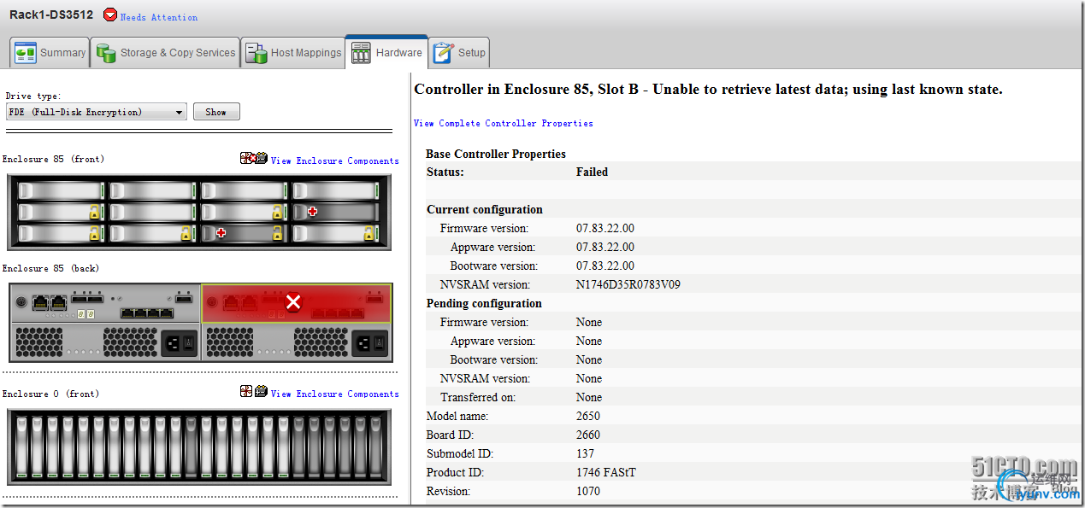Click Enclosure 0 battery status icon

[261, 391]
